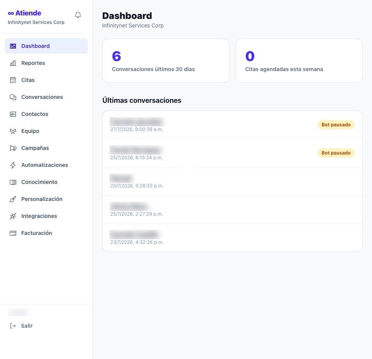Click the Citas calendar icon
Screen dimensions: 372x359
coord(13,80)
